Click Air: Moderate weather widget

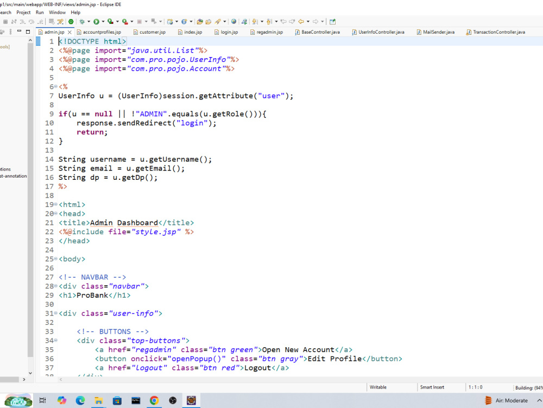click(x=506, y=400)
